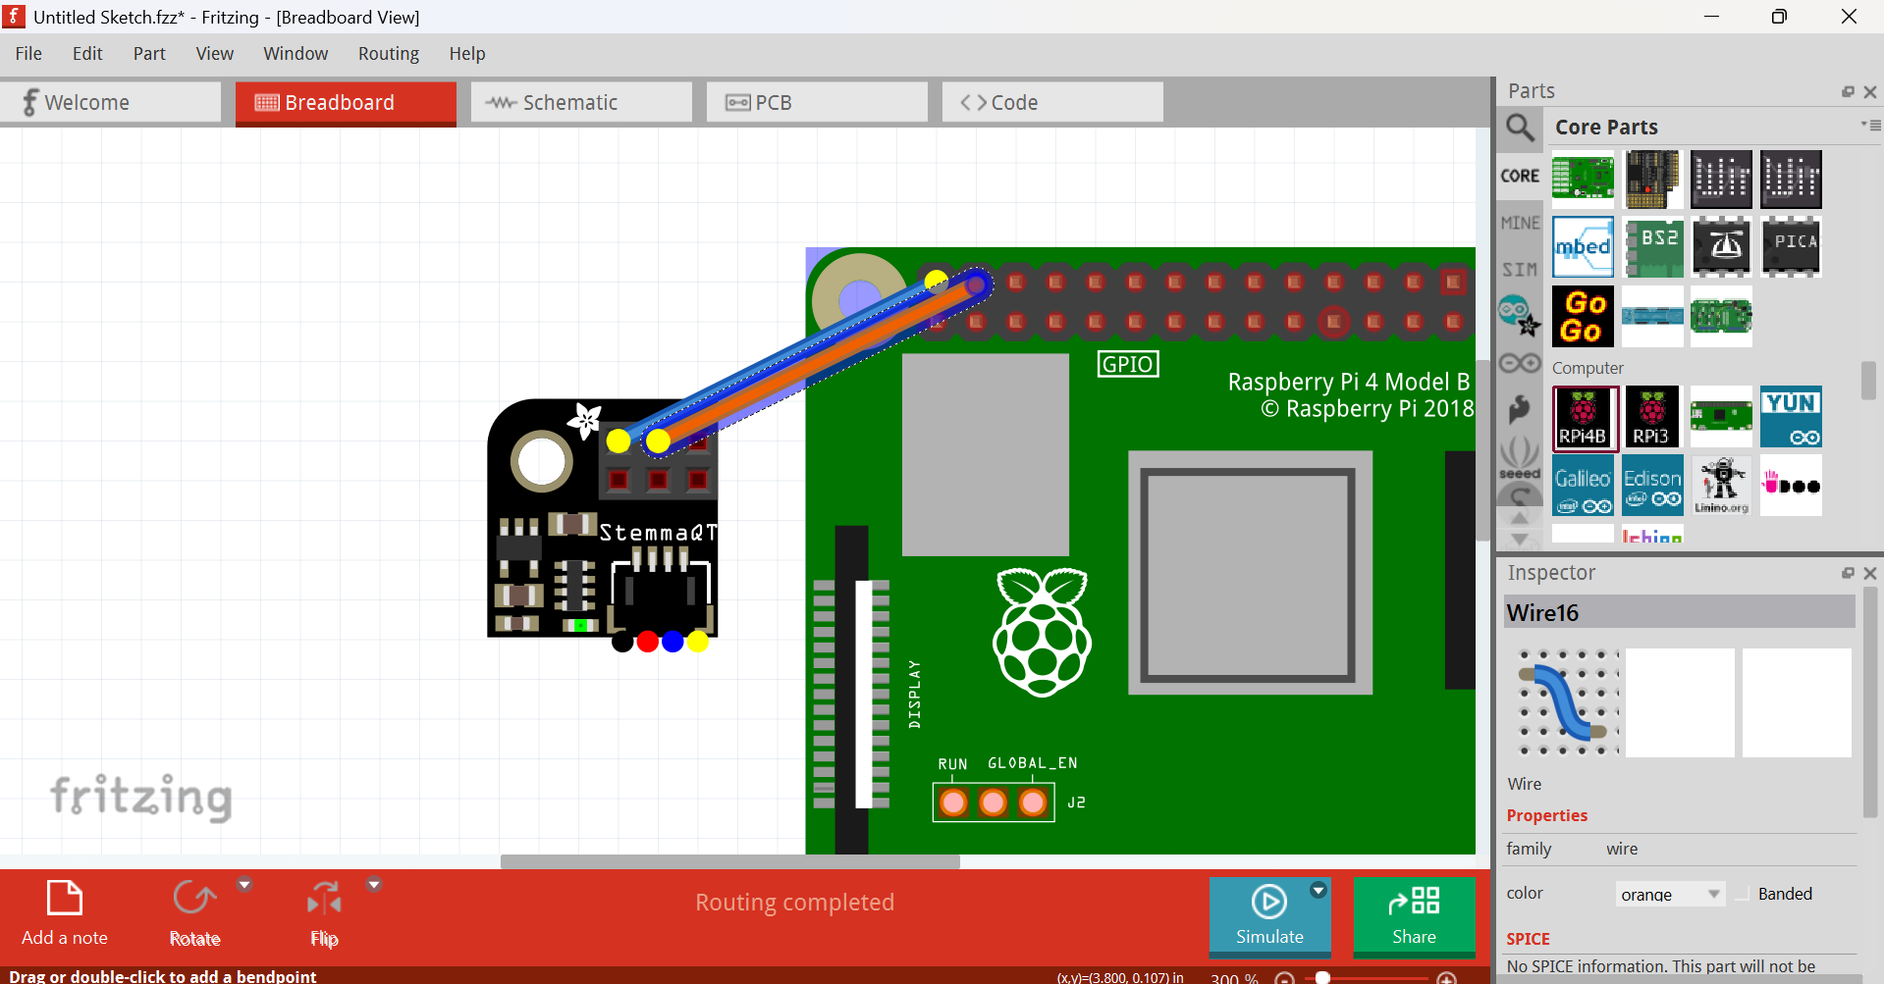1884x984 pixels.
Task: Open the SparkFun flame parts bin
Action: [x=1520, y=409]
